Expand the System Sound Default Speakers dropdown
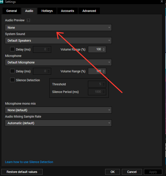 (58, 41)
